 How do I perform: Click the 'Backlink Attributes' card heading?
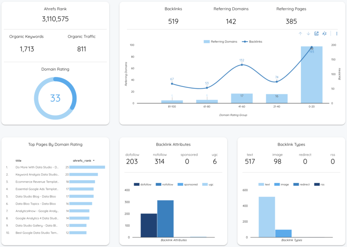[x=173, y=145]
